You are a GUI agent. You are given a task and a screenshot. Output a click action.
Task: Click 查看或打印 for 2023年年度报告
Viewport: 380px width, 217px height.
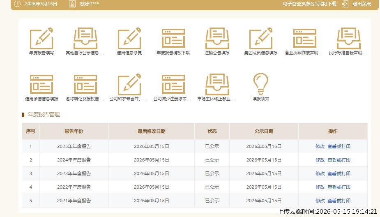[x=339, y=173]
